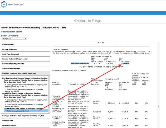The width and height of the screenshot is (166, 128).
Task: Click the 9,728.8 carrying amount value
Action: point(125,112)
